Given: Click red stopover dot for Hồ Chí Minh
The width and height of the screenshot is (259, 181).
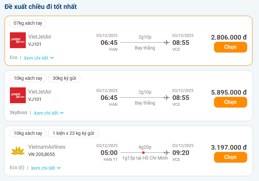Looking at the screenshot, I should pyautogui.click(x=143, y=153).
